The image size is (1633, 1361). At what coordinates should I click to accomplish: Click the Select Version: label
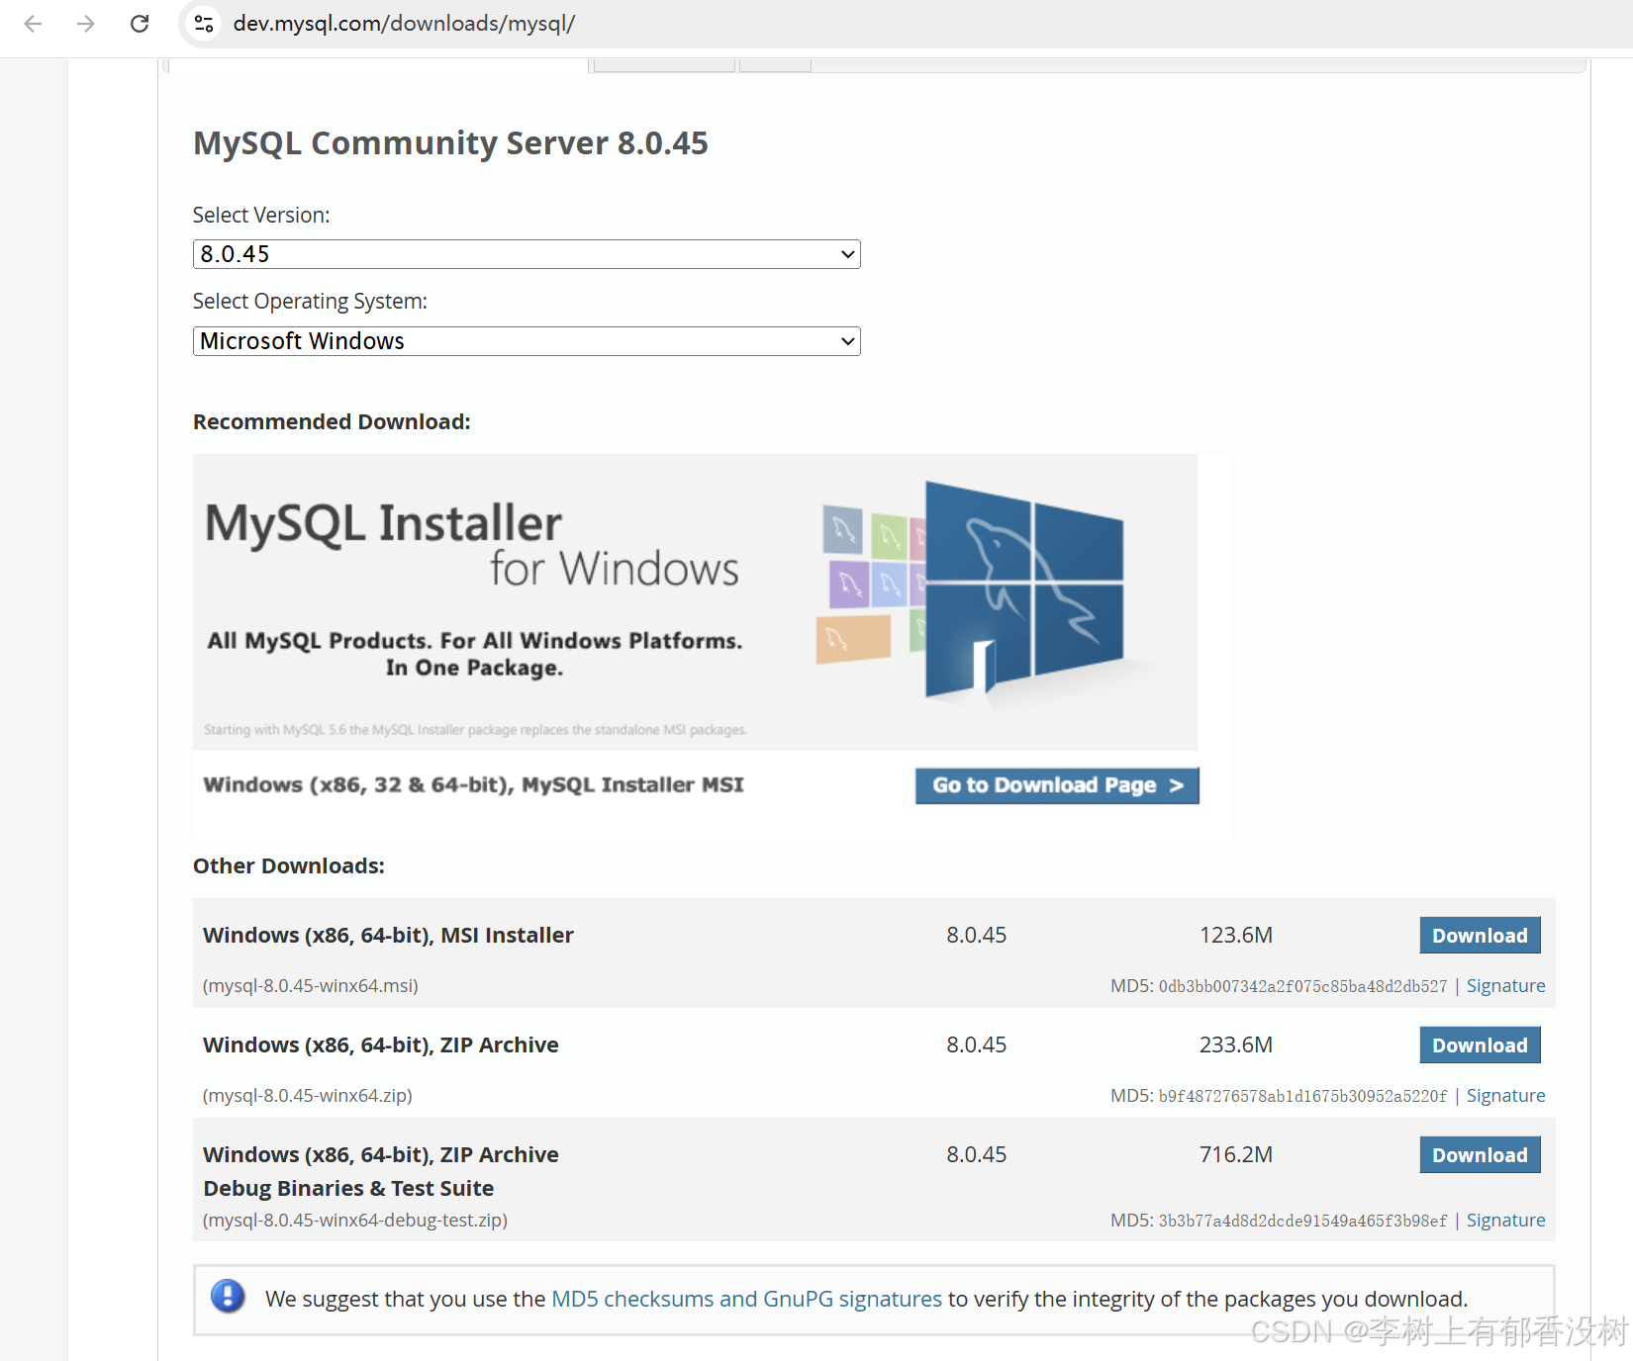coord(261,216)
